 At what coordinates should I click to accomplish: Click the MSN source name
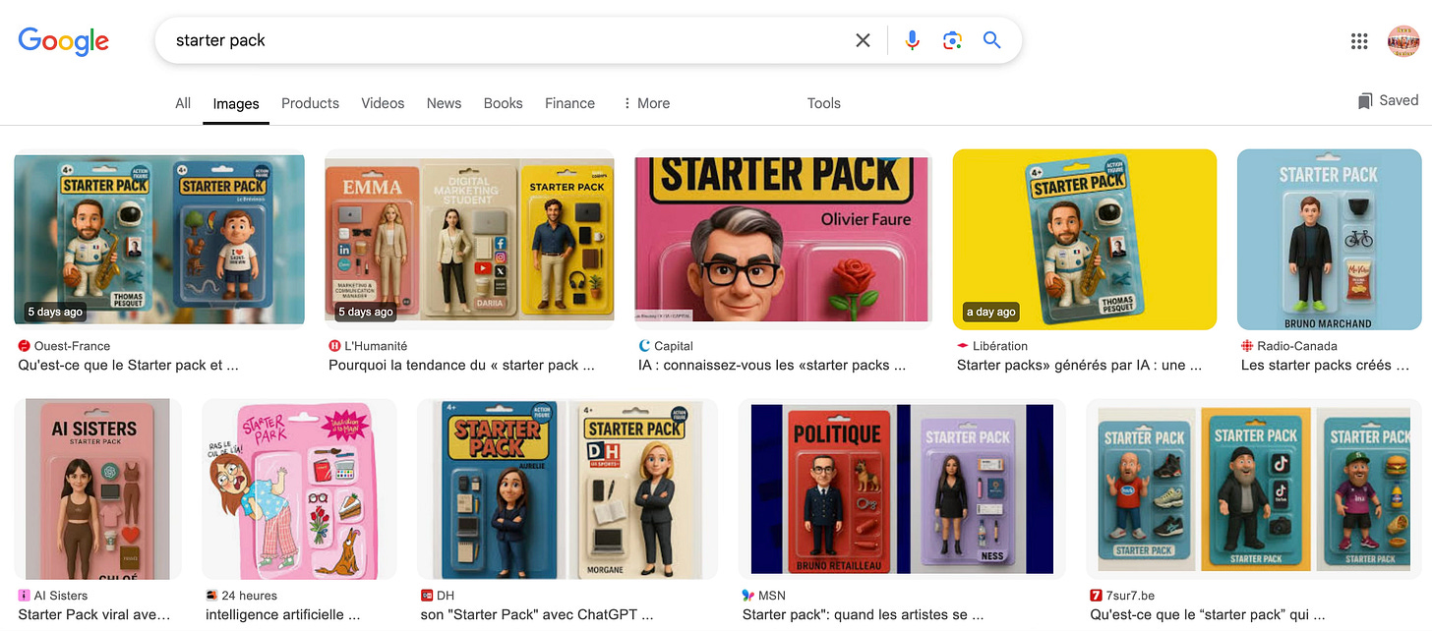coord(771,596)
